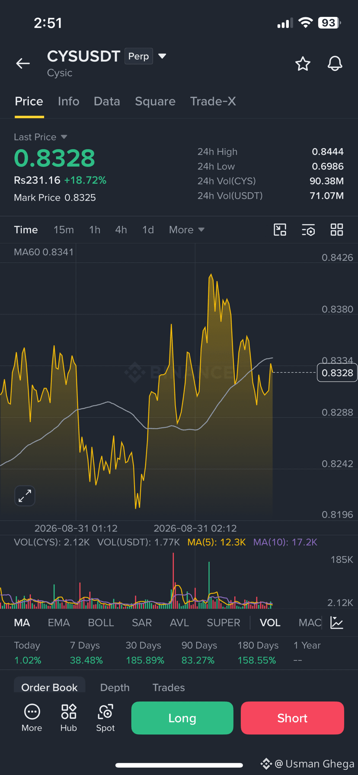Screen dimensions: 358x775
Task: Select the Time chart interval
Action: click(26, 230)
